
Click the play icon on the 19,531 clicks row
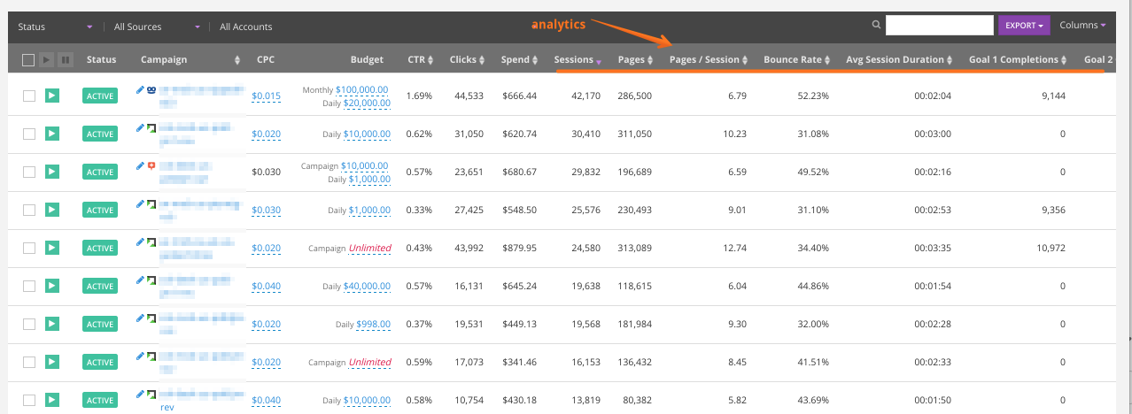pyautogui.click(x=52, y=324)
